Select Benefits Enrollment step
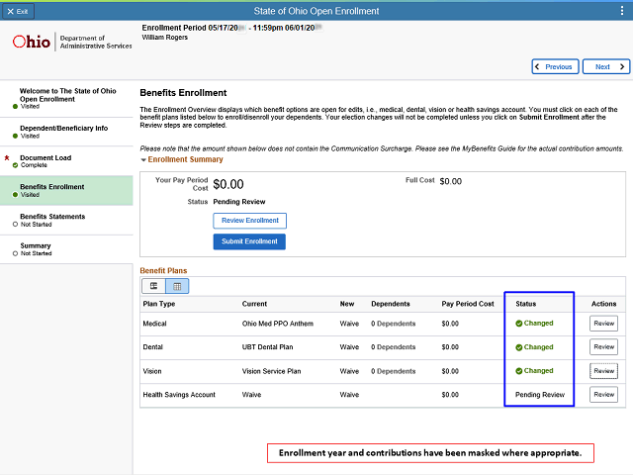 [x=66, y=191]
